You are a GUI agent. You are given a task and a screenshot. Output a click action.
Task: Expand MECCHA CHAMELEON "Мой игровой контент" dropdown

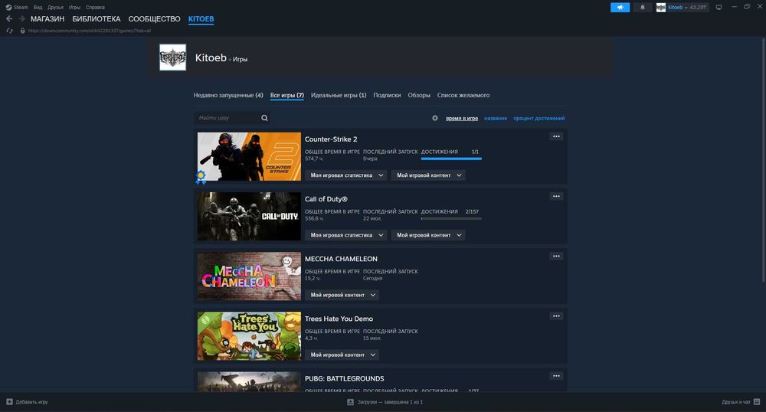(x=342, y=295)
